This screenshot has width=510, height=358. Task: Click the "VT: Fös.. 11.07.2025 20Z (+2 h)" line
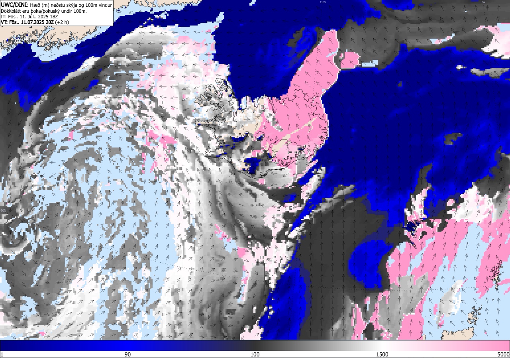click(x=35, y=22)
